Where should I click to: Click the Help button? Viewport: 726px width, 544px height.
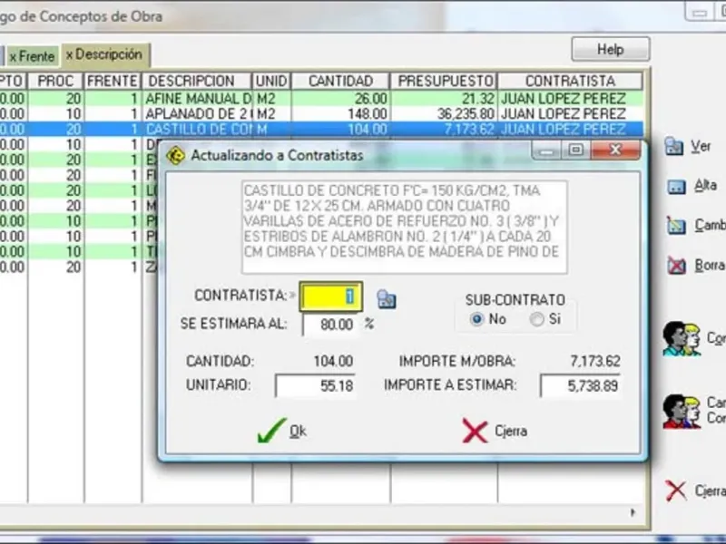pyautogui.click(x=610, y=50)
